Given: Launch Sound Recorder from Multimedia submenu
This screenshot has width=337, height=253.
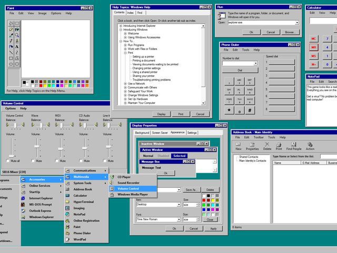Looking at the screenshot, I should coord(133,183).
